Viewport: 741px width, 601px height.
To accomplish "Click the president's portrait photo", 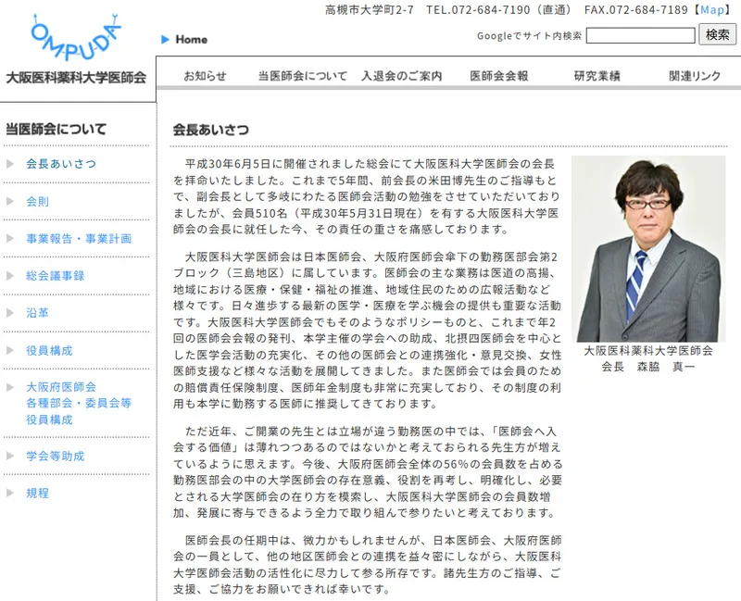I will (648, 248).
